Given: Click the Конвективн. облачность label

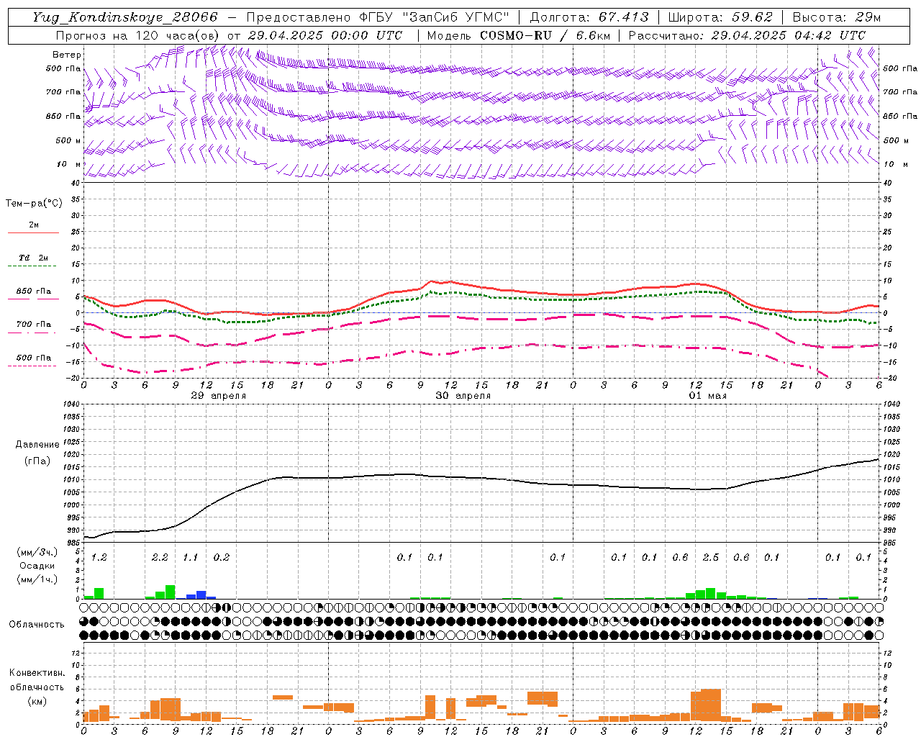Looking at the screenshot, I should 37,680.
